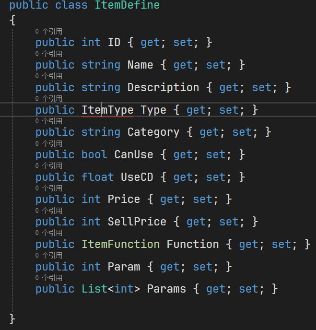316x330 pixels.
Task: Click the float keyword on the UseCD line
Action: 97,177
